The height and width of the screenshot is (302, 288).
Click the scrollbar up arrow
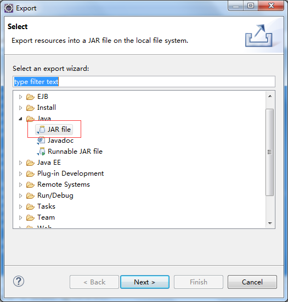pos(270,96)
